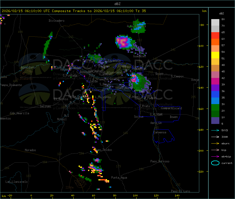Click the red 65 dBZ color swatch

click(x=215, y=35)
